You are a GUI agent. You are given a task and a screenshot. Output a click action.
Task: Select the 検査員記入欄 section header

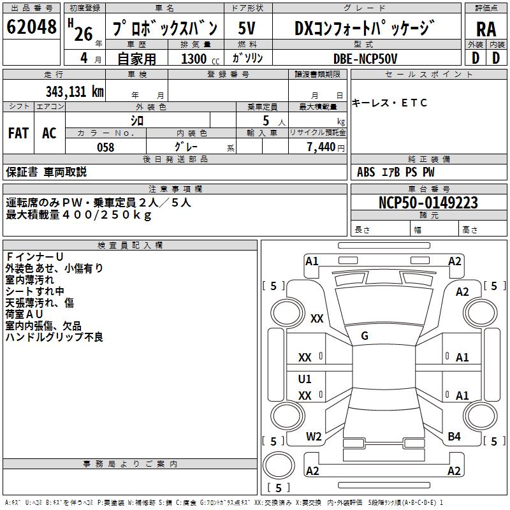[130, 245]
